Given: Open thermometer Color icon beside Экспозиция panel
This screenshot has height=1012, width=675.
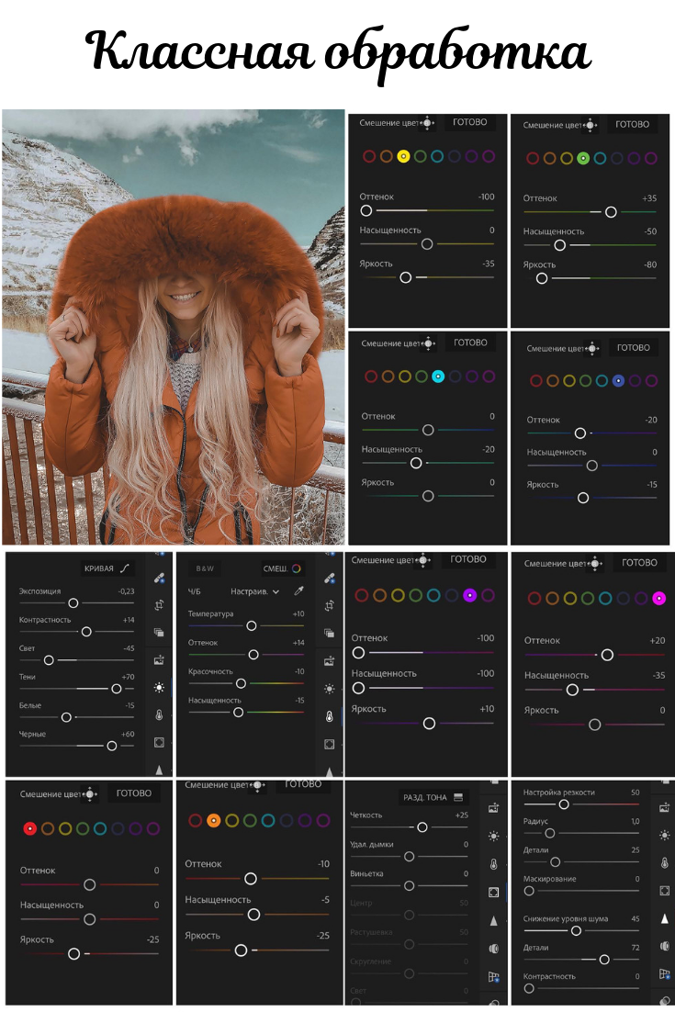Looking at the screenshot, I should (159, 715).
